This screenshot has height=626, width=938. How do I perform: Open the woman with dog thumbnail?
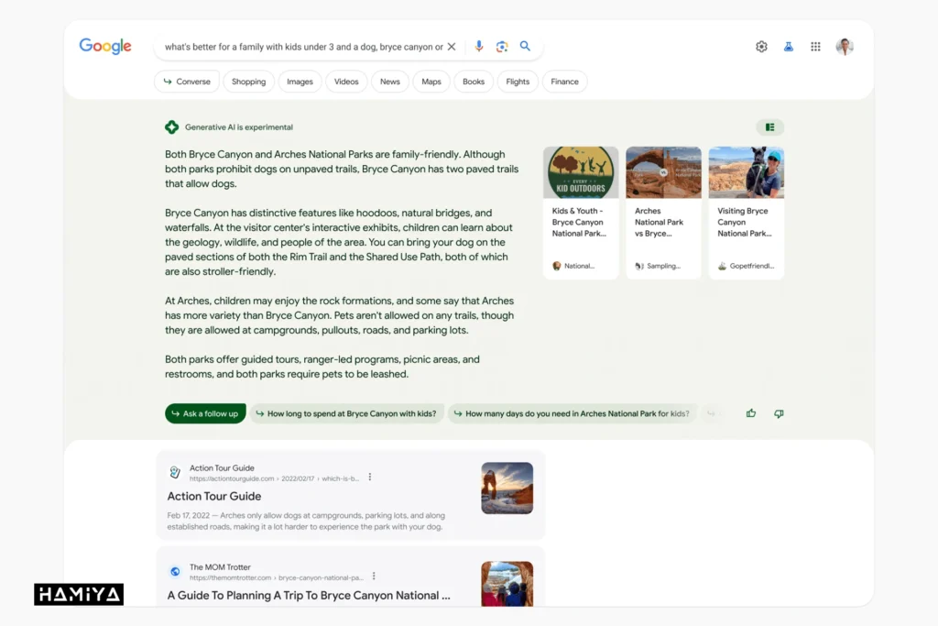pos(746,172)
